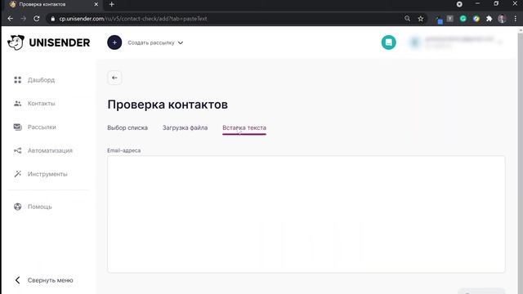523x294 pixels.
Task: Open the Chrome profile avatar
Action: tap(502, 19)
